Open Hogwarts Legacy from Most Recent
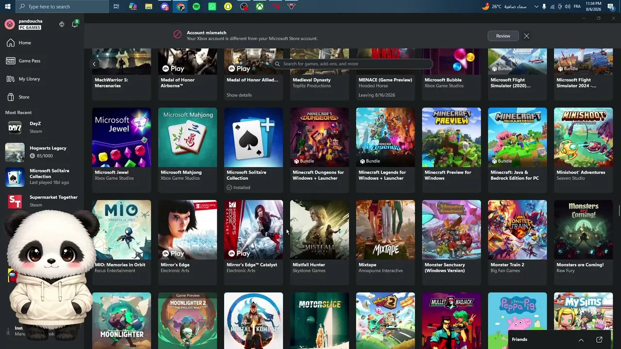Image resolution: width=621 pixels, height=349 pixels. pyautogui.click(x=42, y=152)
